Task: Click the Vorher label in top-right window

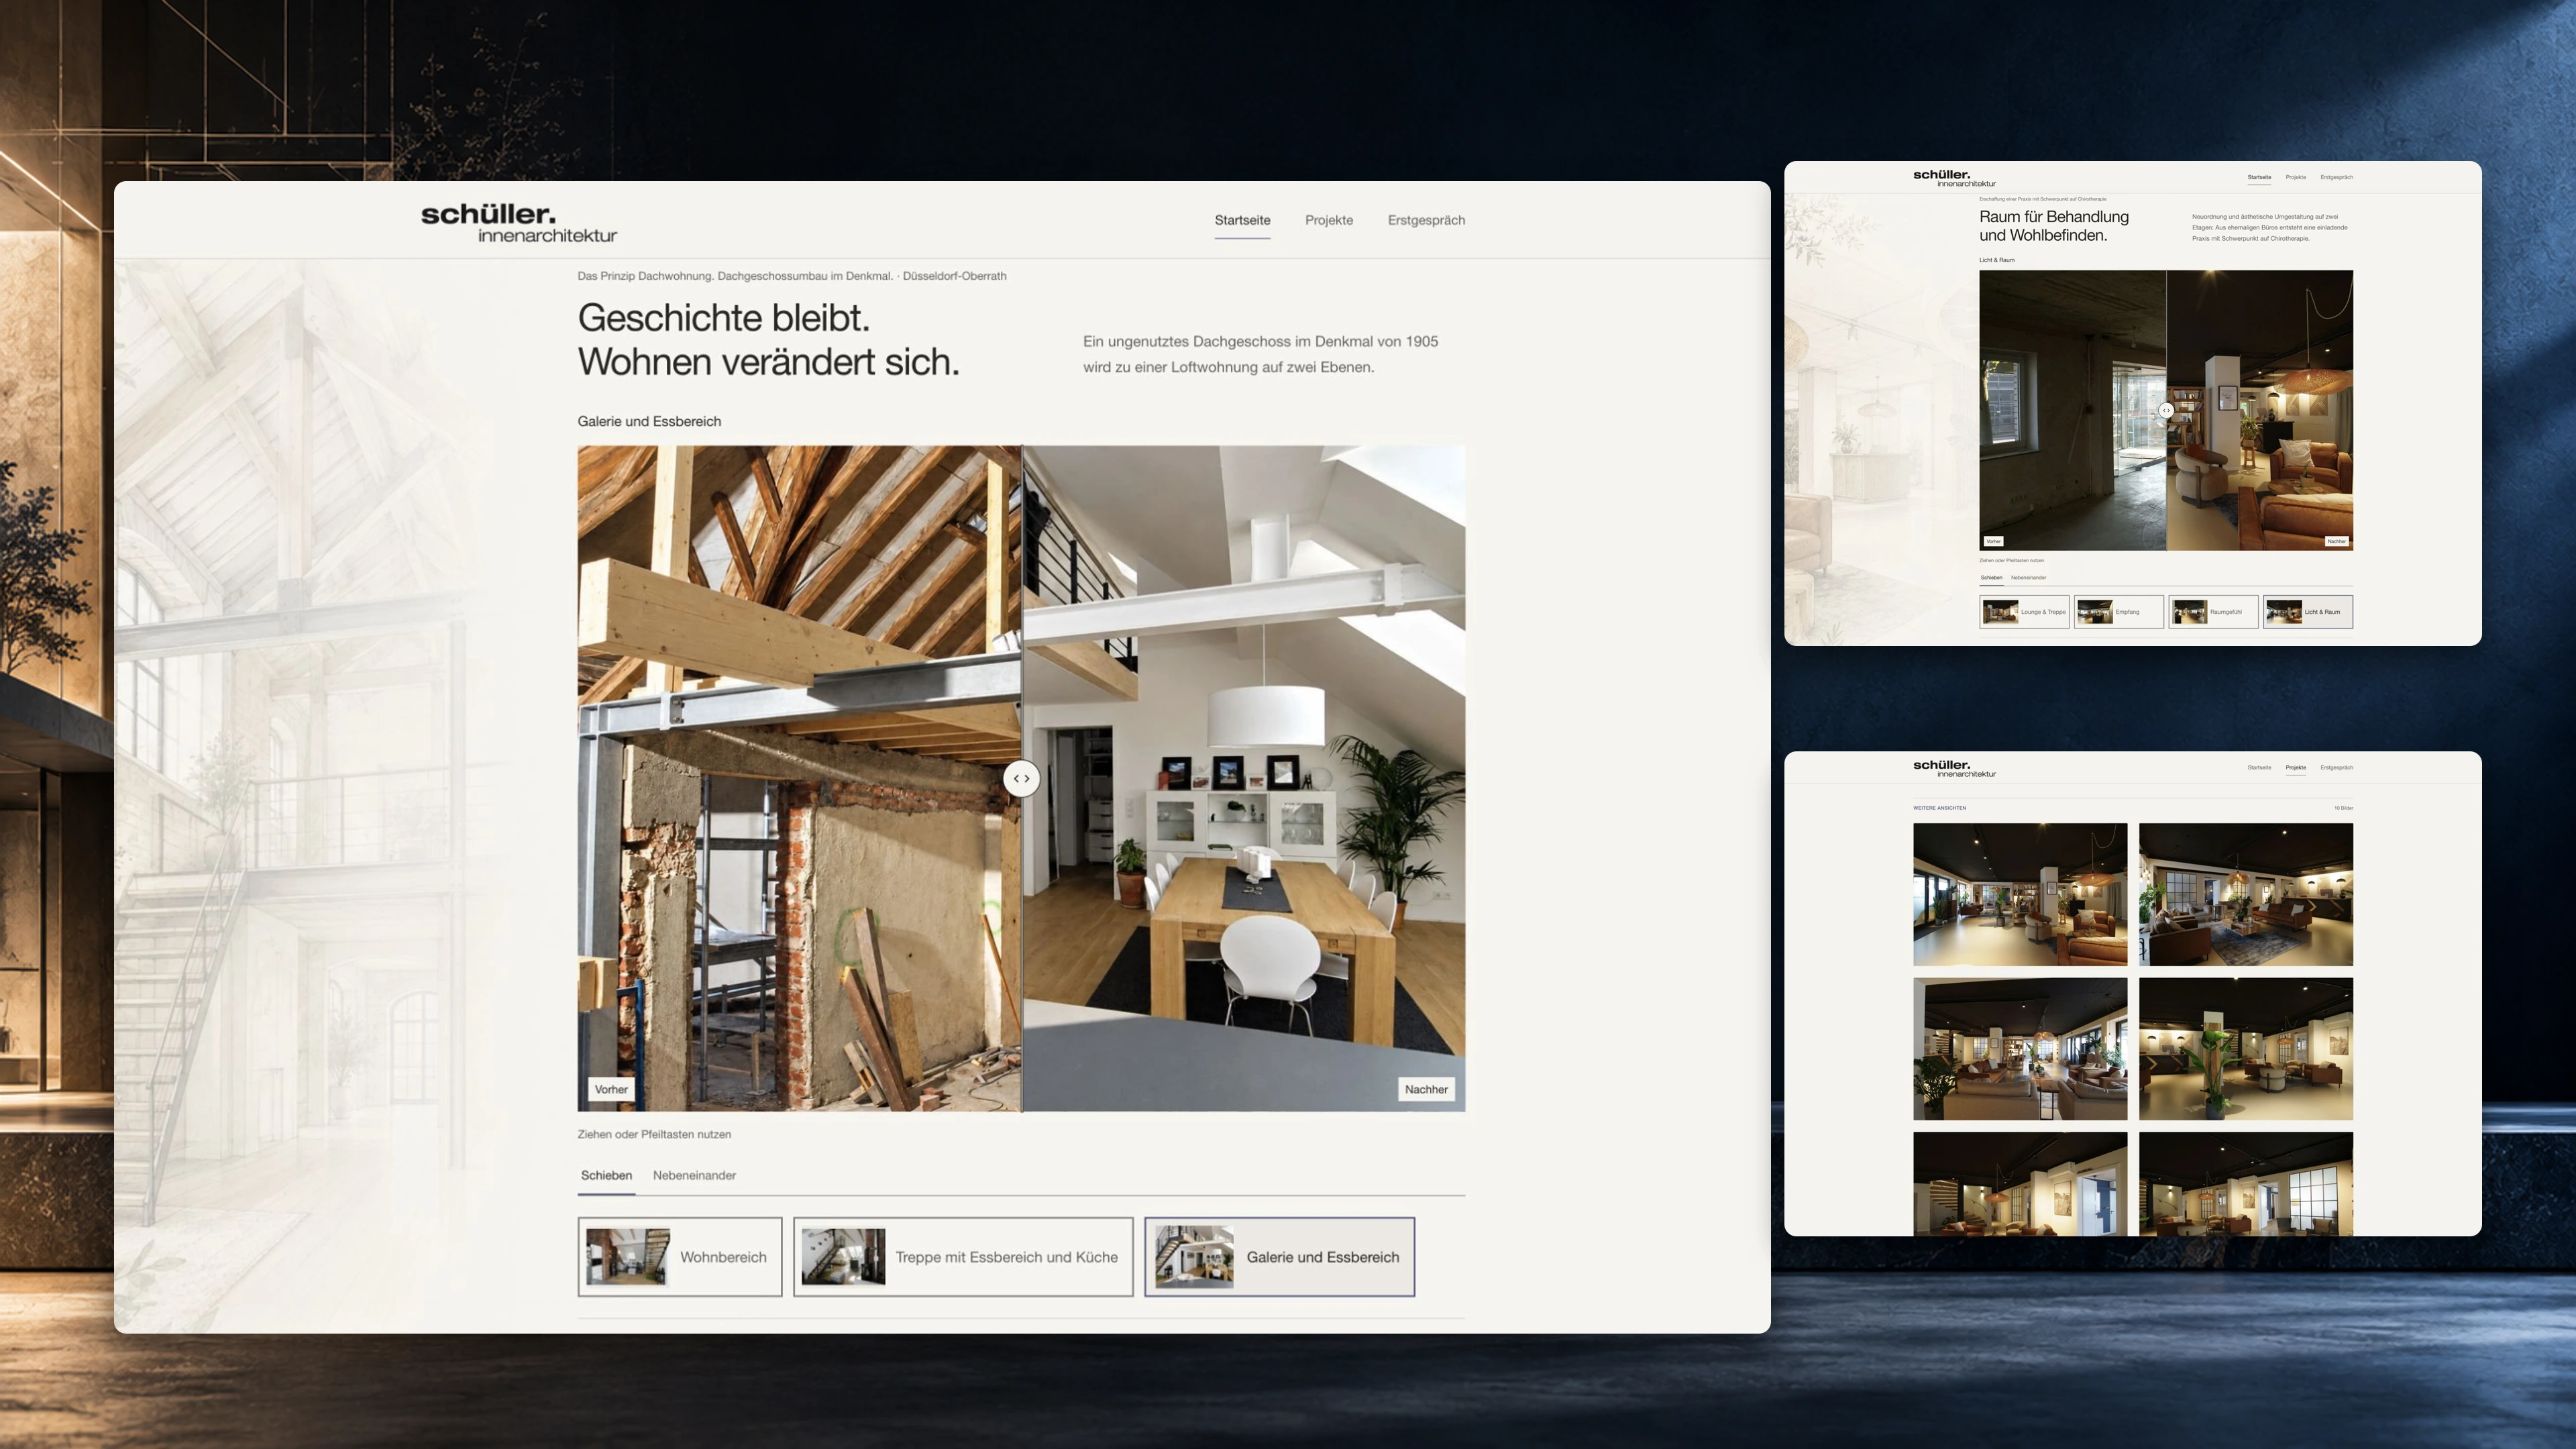Action: tap(1993, 541)
